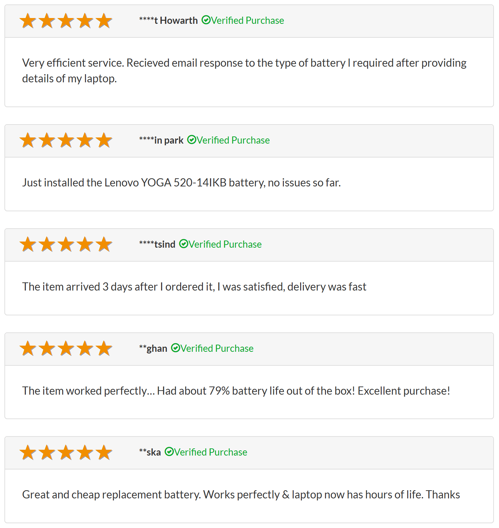Click reviewer name ****t Howarth
Image resolution: width=499 pixels, height=528 pixels.
pos(168,20)
